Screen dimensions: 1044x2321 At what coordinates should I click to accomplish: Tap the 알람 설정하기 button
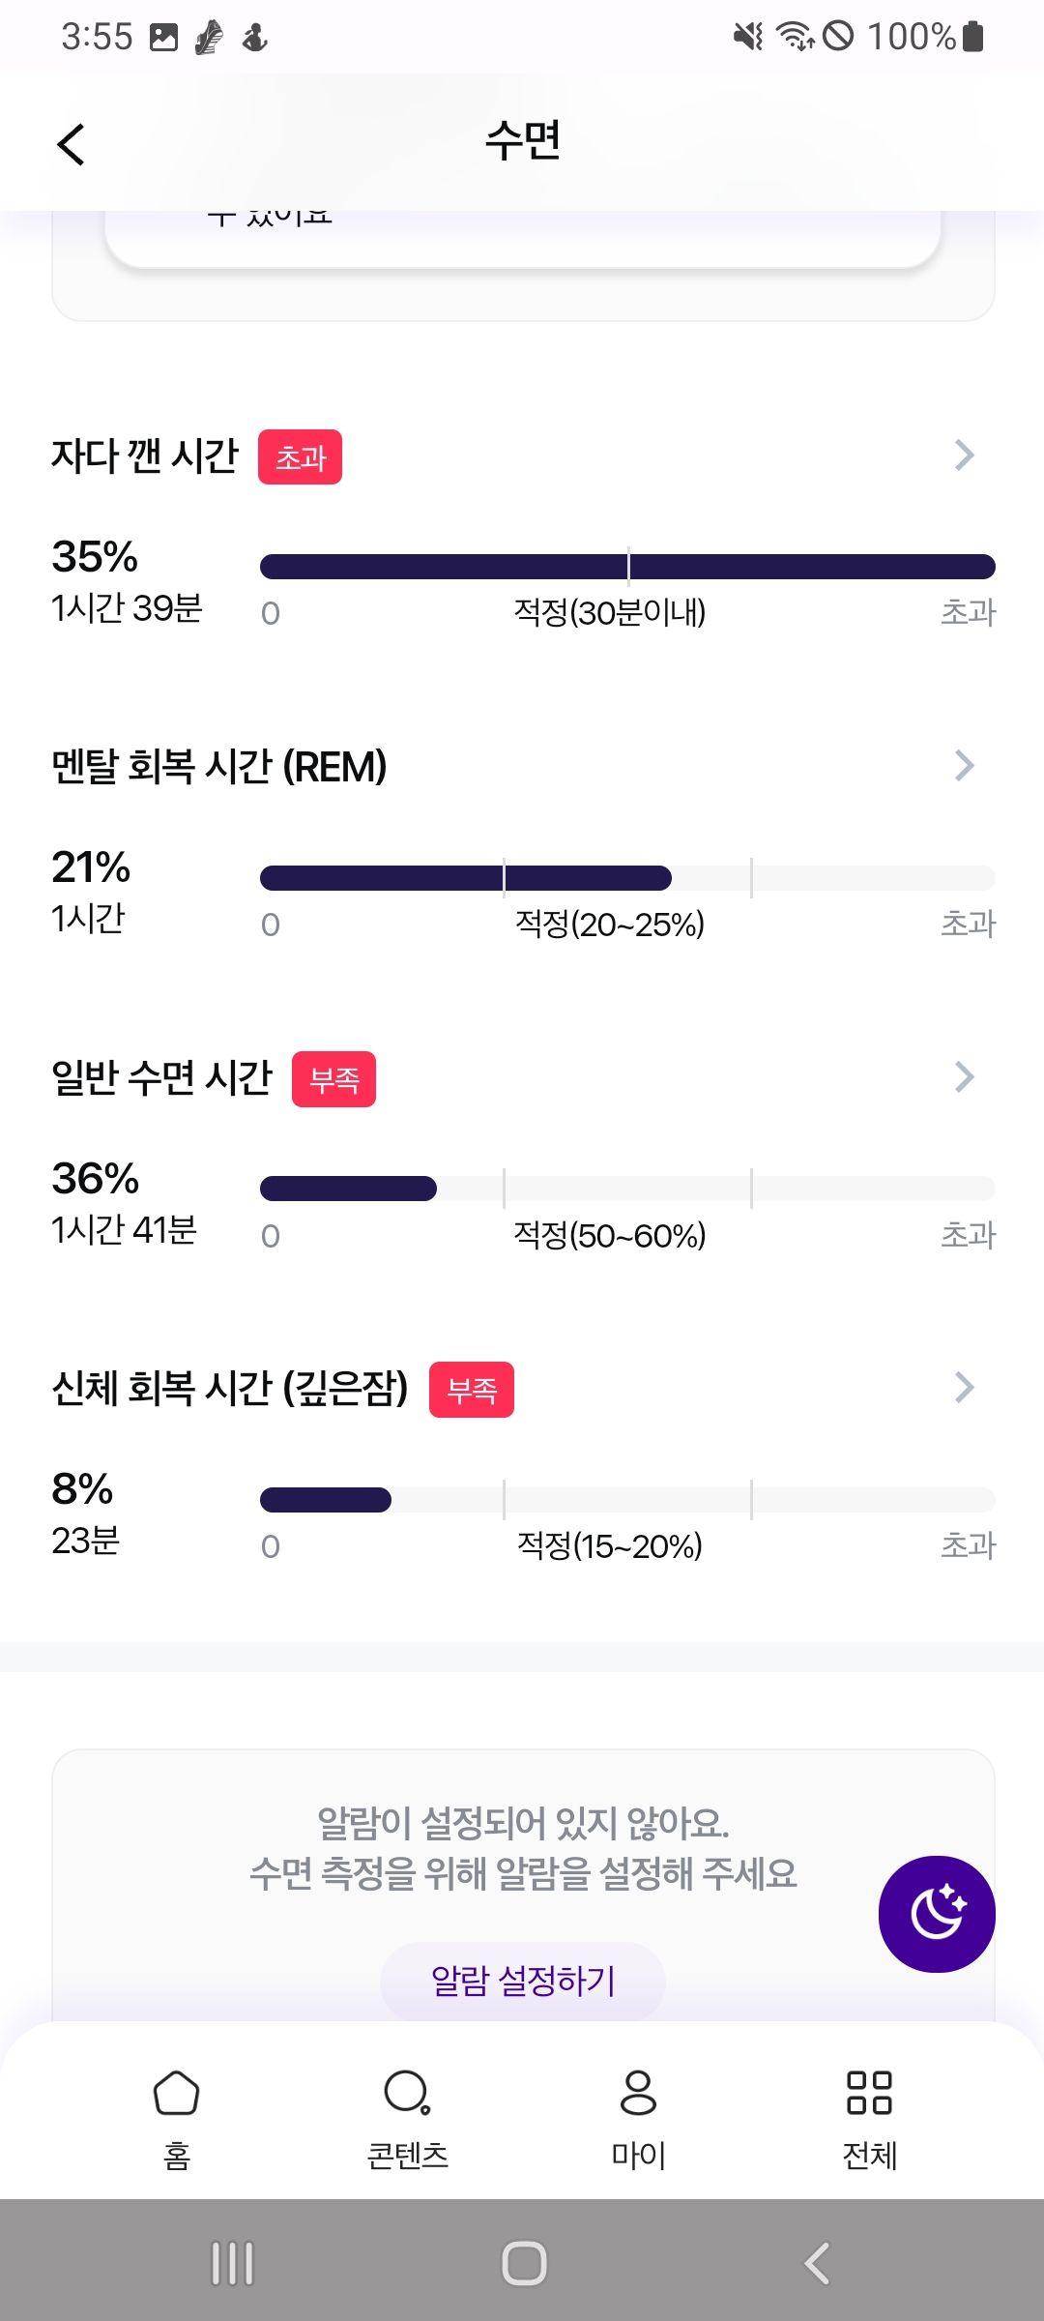(523, 1981)
